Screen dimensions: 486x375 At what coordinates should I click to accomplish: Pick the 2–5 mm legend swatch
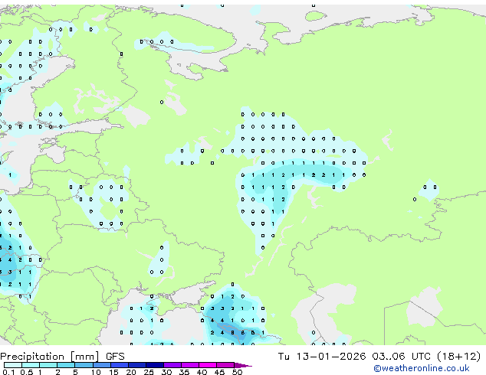[x=66, y=365]
